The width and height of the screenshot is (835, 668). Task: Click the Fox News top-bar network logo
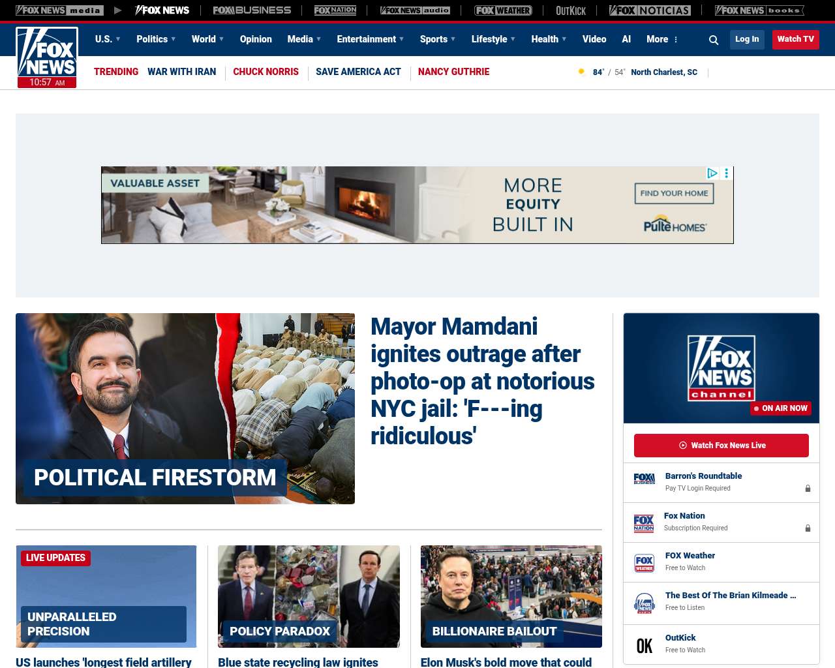point(162,10)
